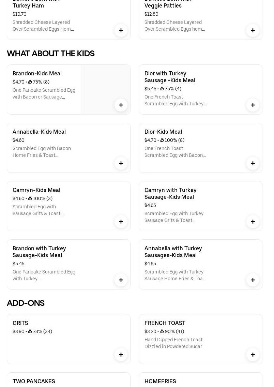Add Annabella-Kids Meal using plus button

tap(121, 163)
